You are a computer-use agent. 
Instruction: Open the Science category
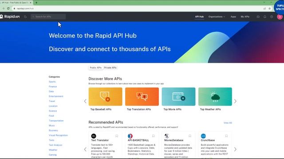pos(53,111)
